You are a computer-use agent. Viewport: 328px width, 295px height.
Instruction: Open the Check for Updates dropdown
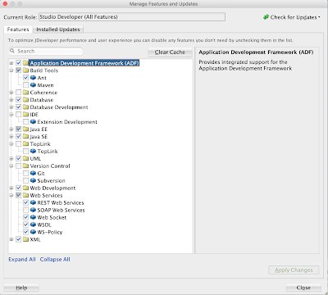(x=291, y=17)
